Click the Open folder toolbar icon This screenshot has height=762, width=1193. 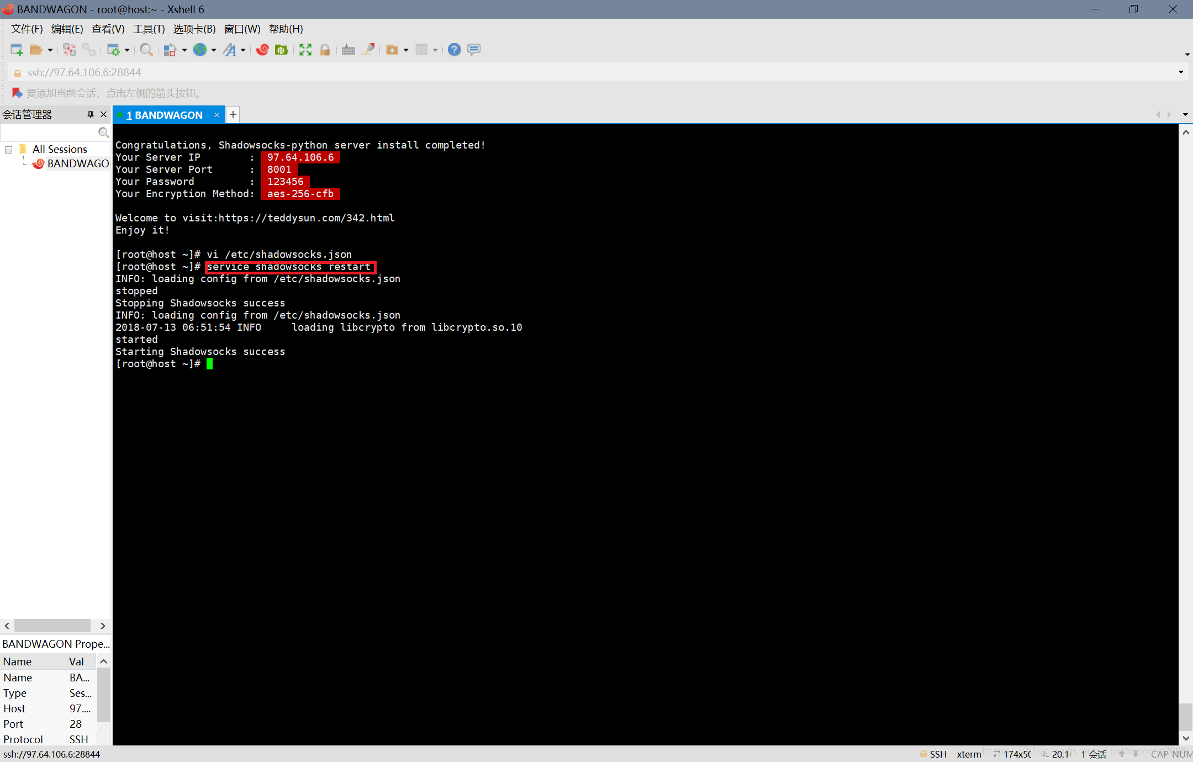[36, 50]
